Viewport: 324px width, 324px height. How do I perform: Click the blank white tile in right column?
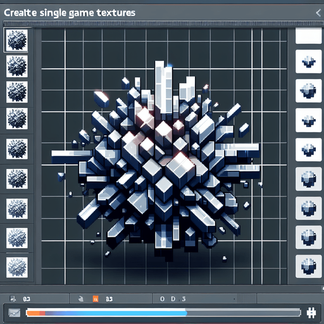coord(308,36)
